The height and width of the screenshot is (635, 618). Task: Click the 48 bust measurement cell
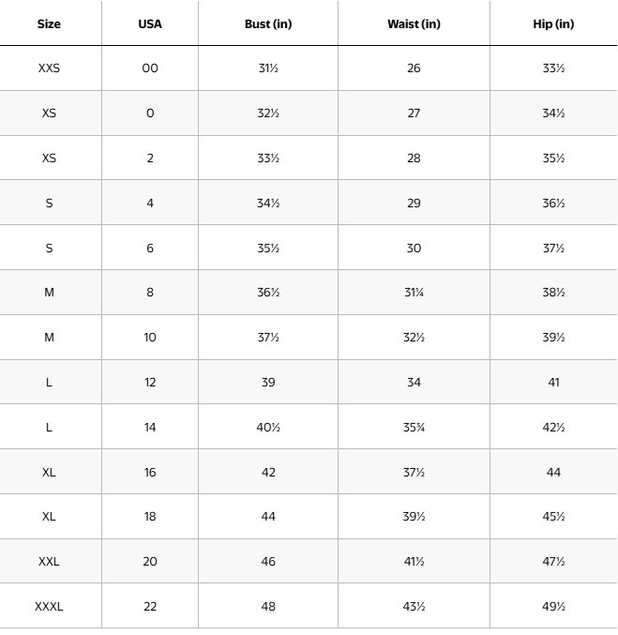click(268, 607)
